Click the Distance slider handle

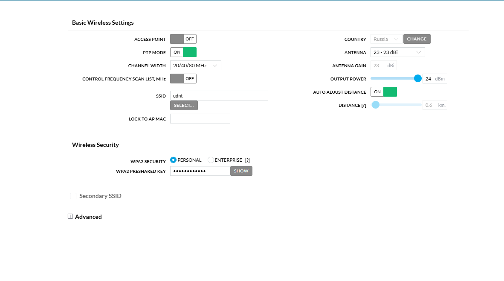pyautogui.click(x=376, y=105)
